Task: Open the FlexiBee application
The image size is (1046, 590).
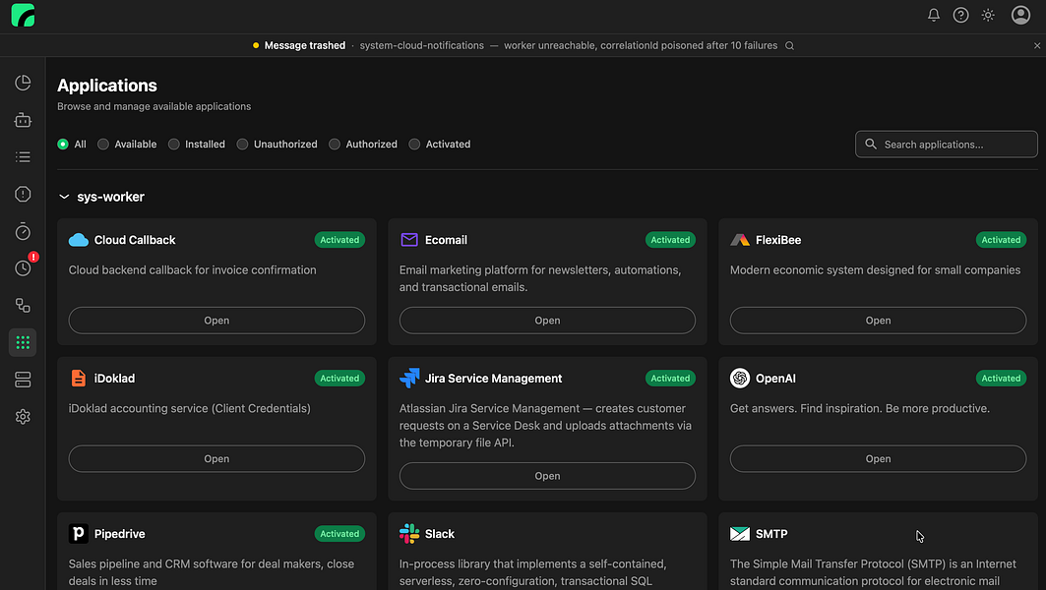Action: coord(878,320)
